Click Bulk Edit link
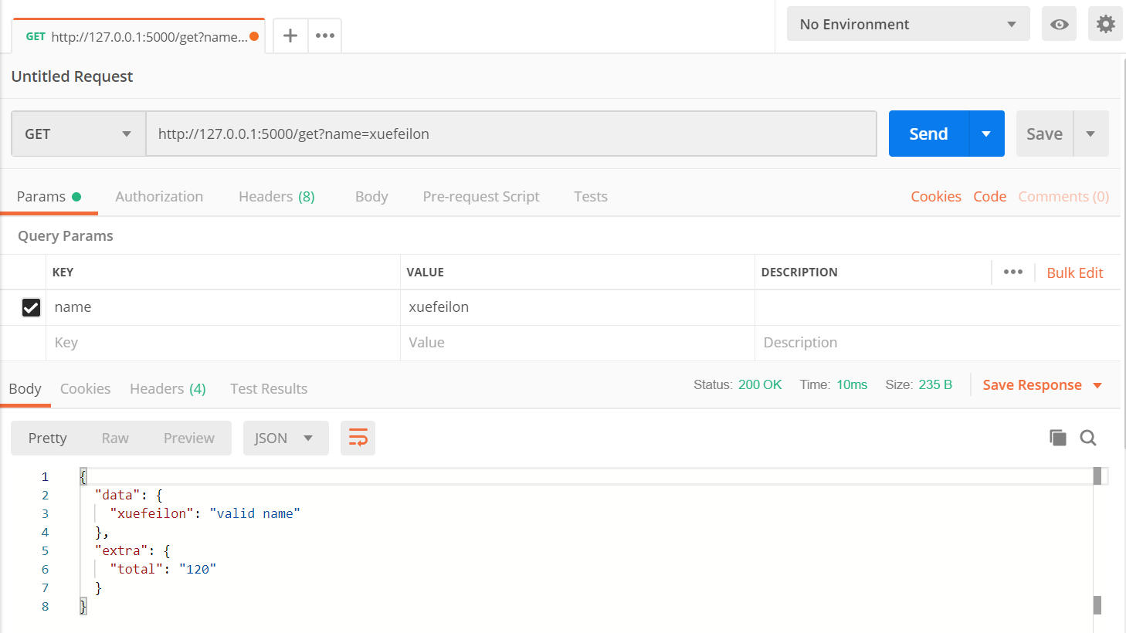Viewport: 1126px width, 633px height. click(1075, 272)
